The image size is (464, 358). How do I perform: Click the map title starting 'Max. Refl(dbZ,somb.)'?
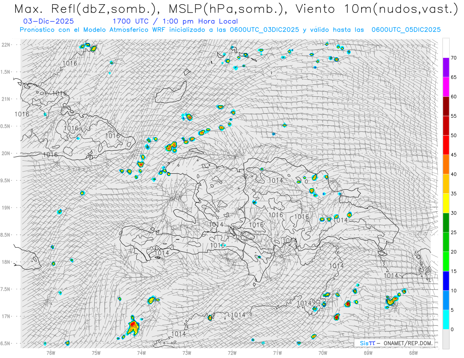tap(236, 10)
